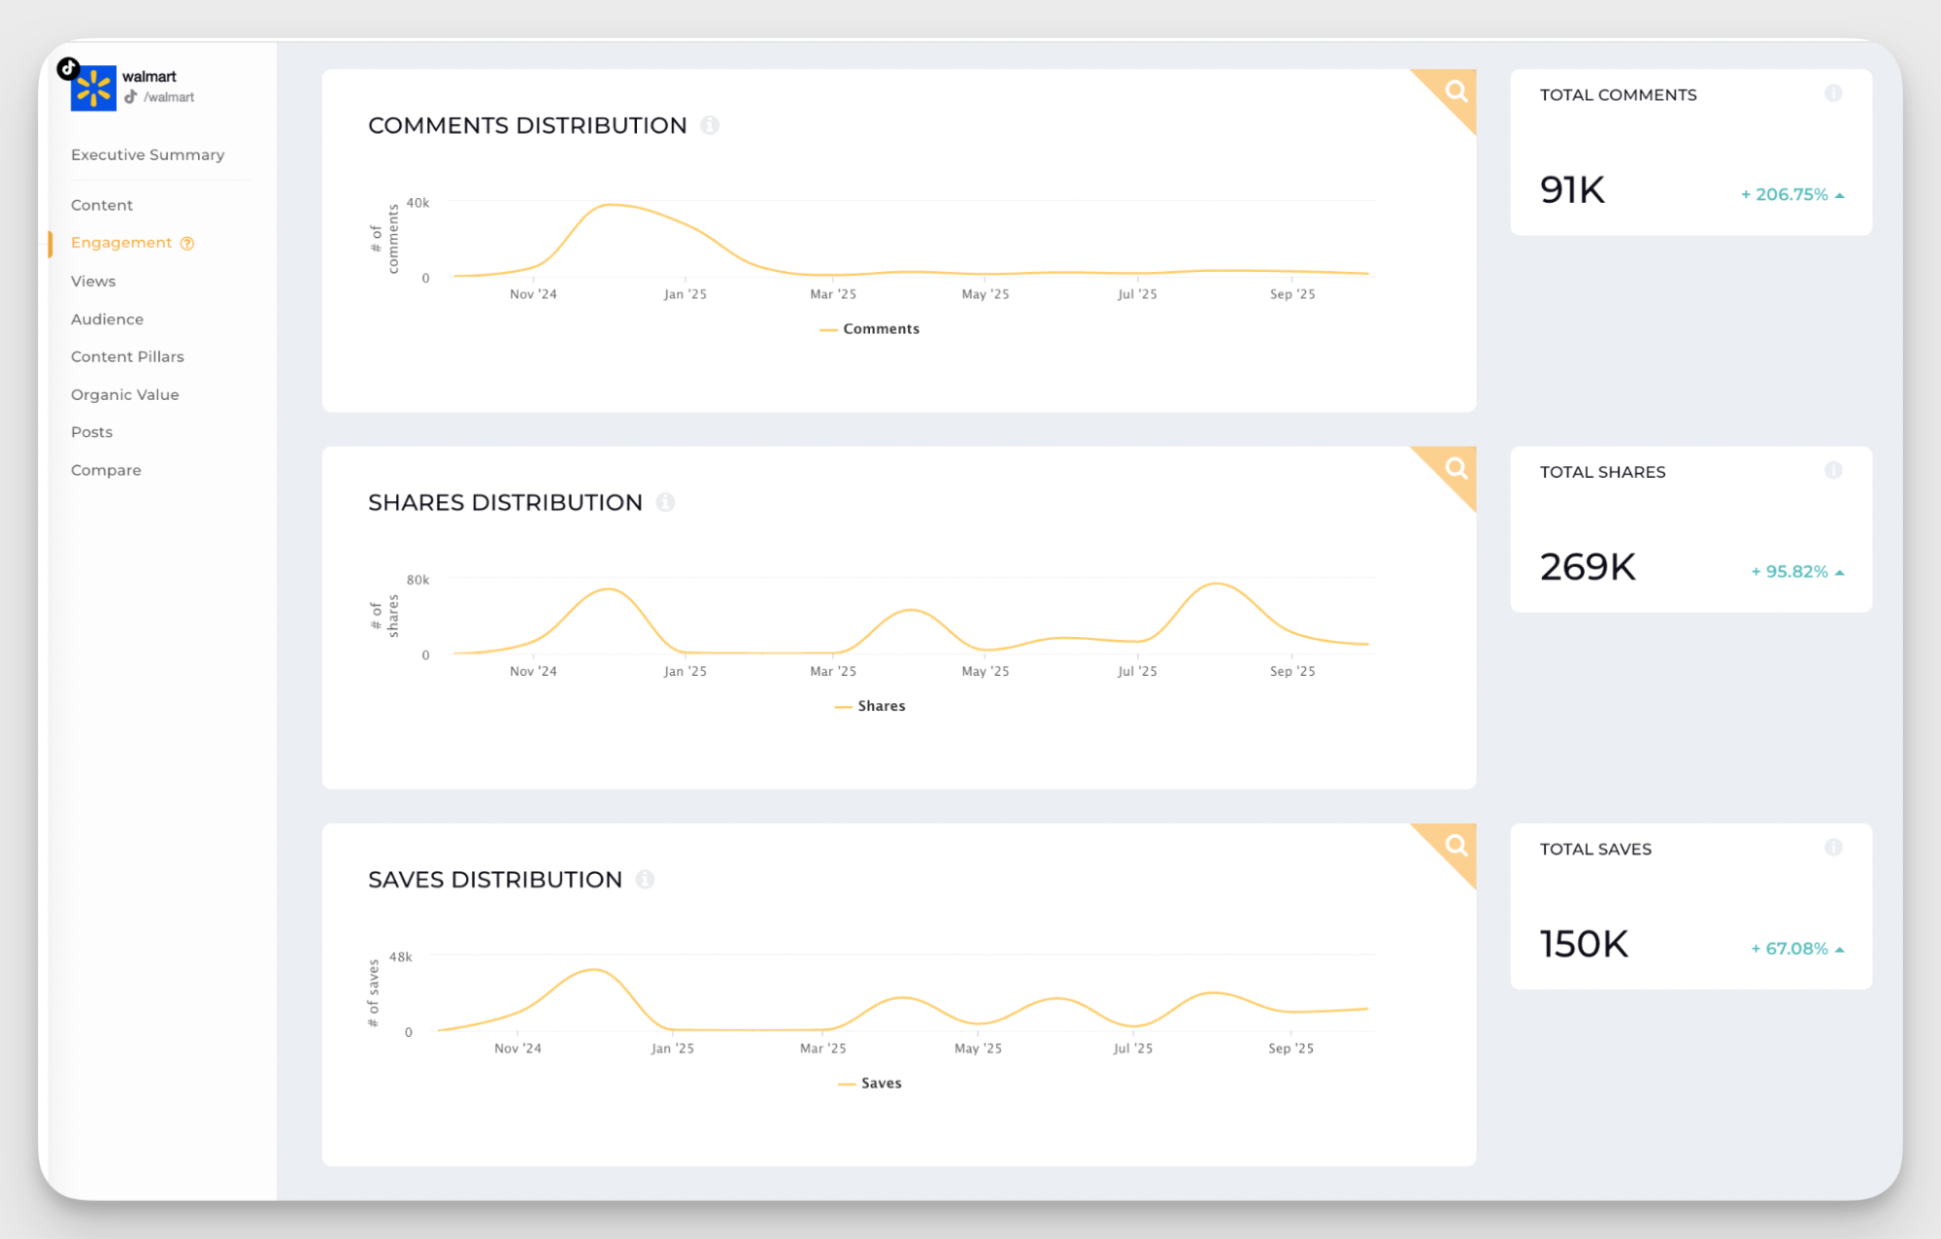Open the magnifier on Comments Distribution chart
This screenshot has height=1239, width=1941.
tap(1456, 90)
